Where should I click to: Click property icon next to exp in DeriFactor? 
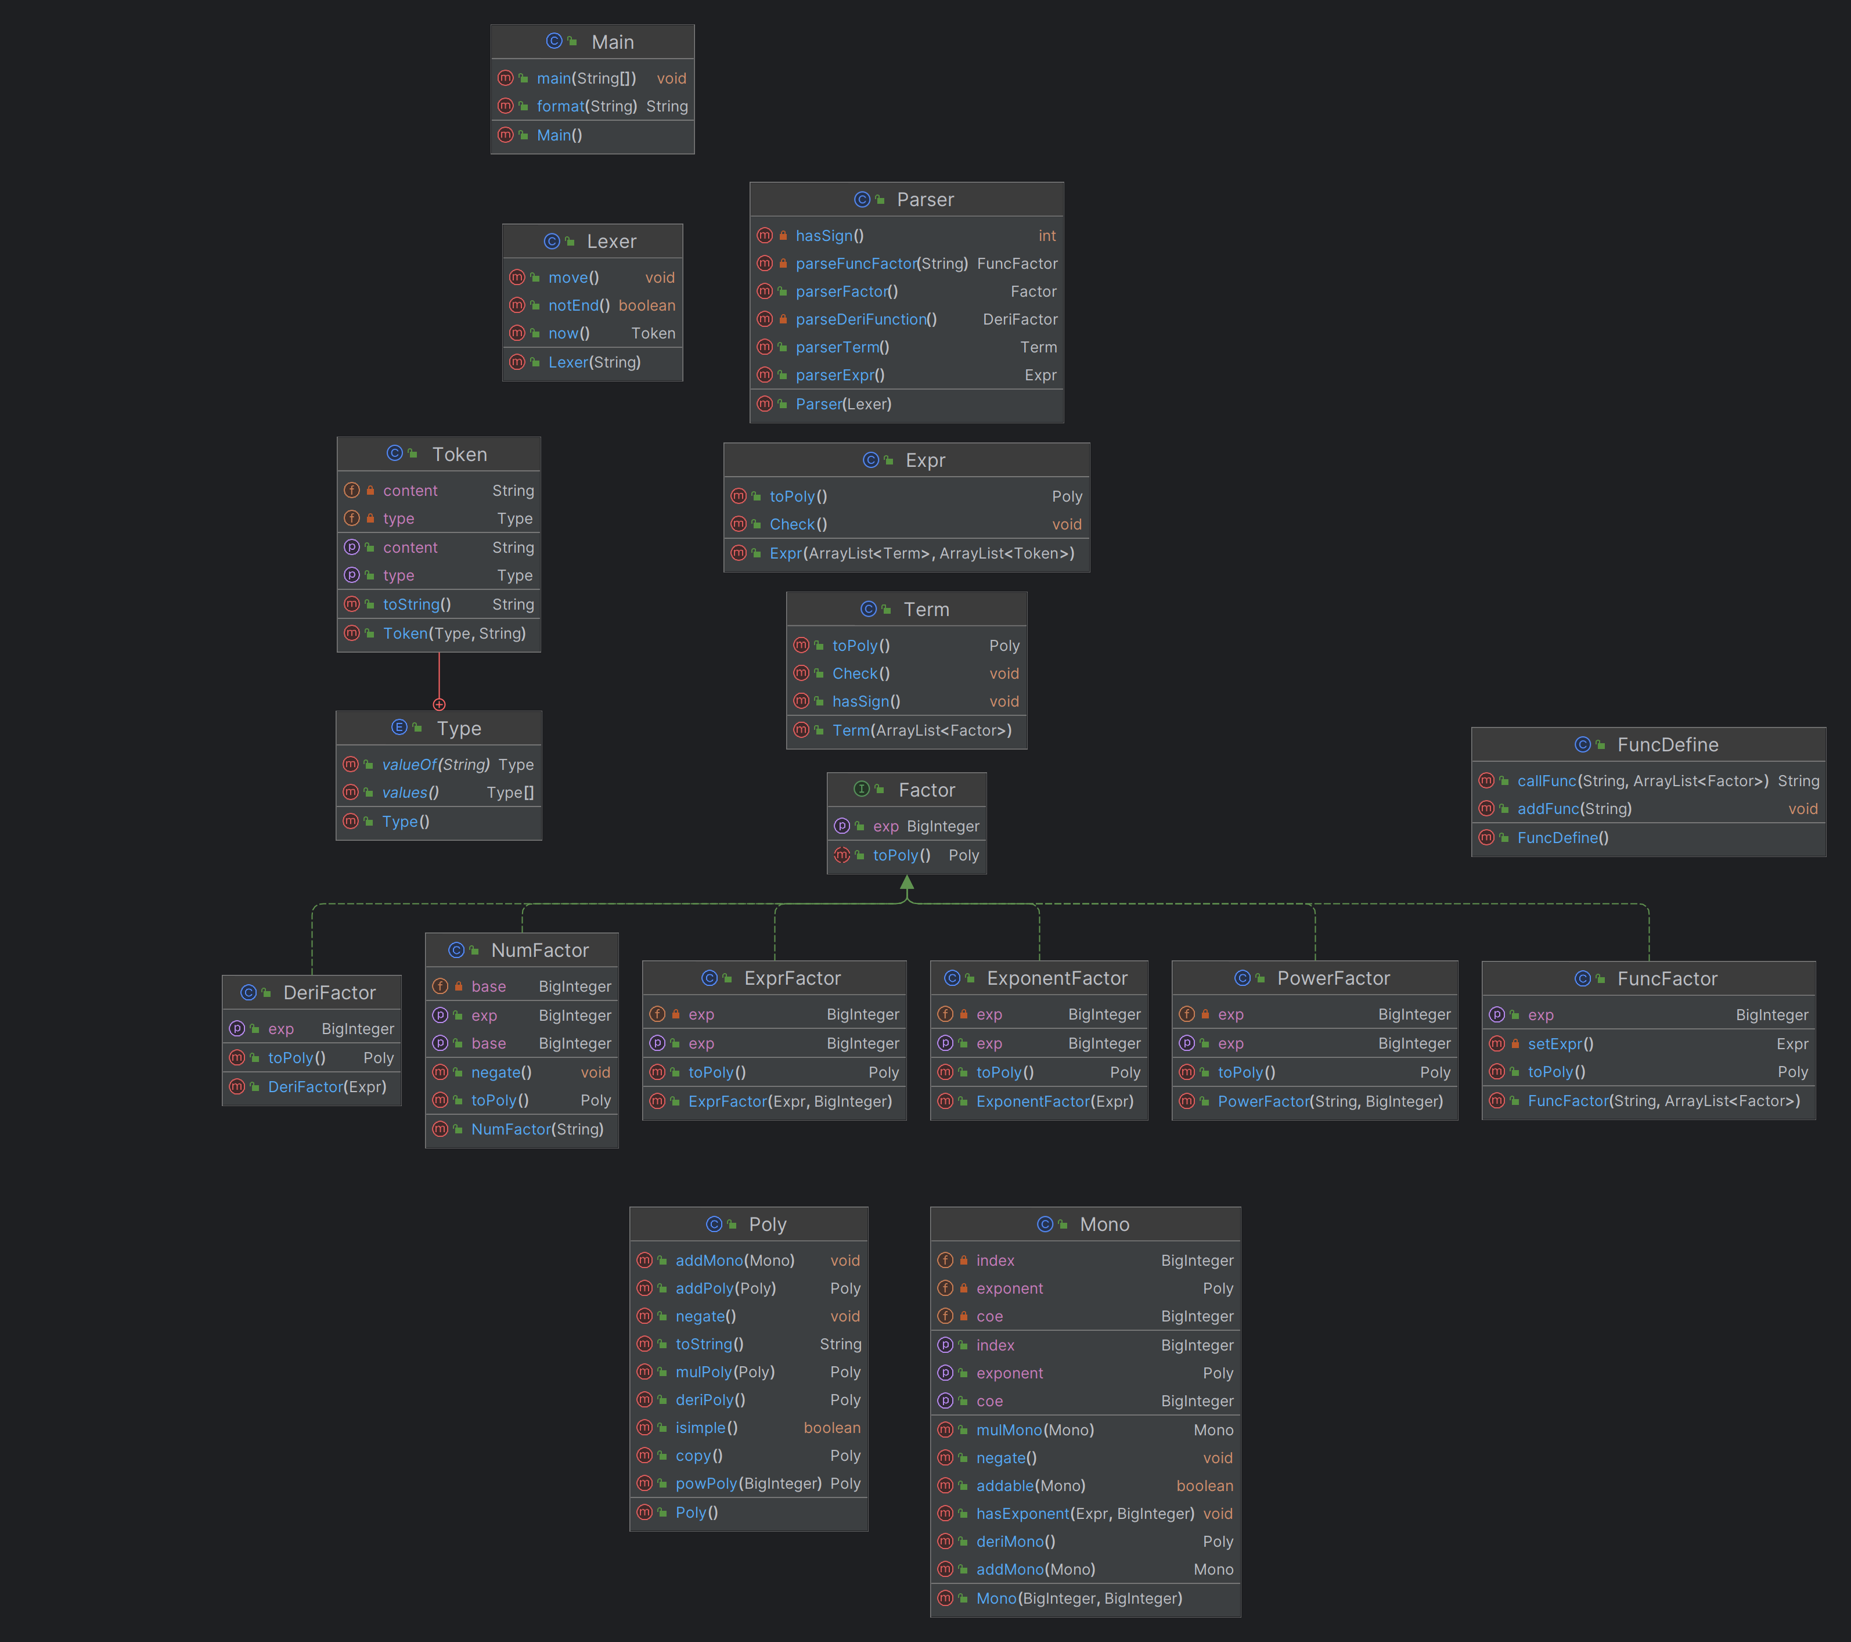(237, 1029)
